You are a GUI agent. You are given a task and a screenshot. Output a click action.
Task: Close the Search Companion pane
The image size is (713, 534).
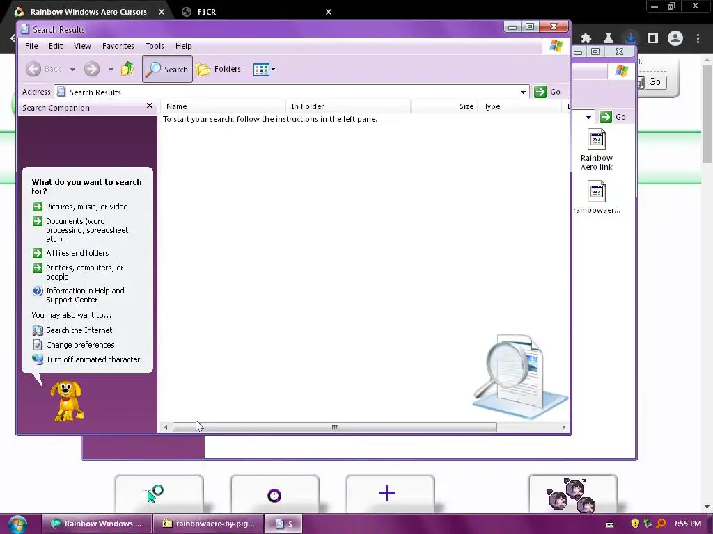click(150, 106)
